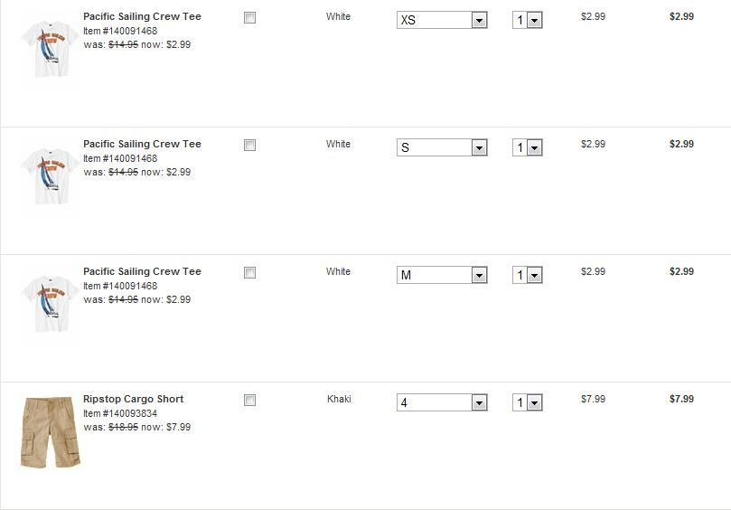Tick the checkbox for the XS Sailing Tee
The image size is (731, 510).
[x=250, y=18]
